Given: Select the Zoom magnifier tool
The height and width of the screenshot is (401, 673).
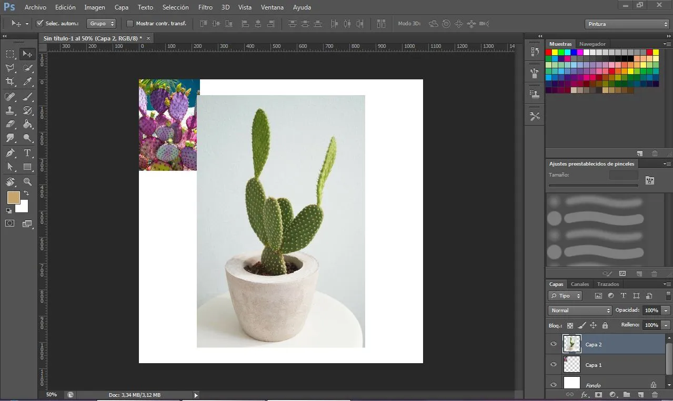Looking at the screenshot, I should (27, 182).
